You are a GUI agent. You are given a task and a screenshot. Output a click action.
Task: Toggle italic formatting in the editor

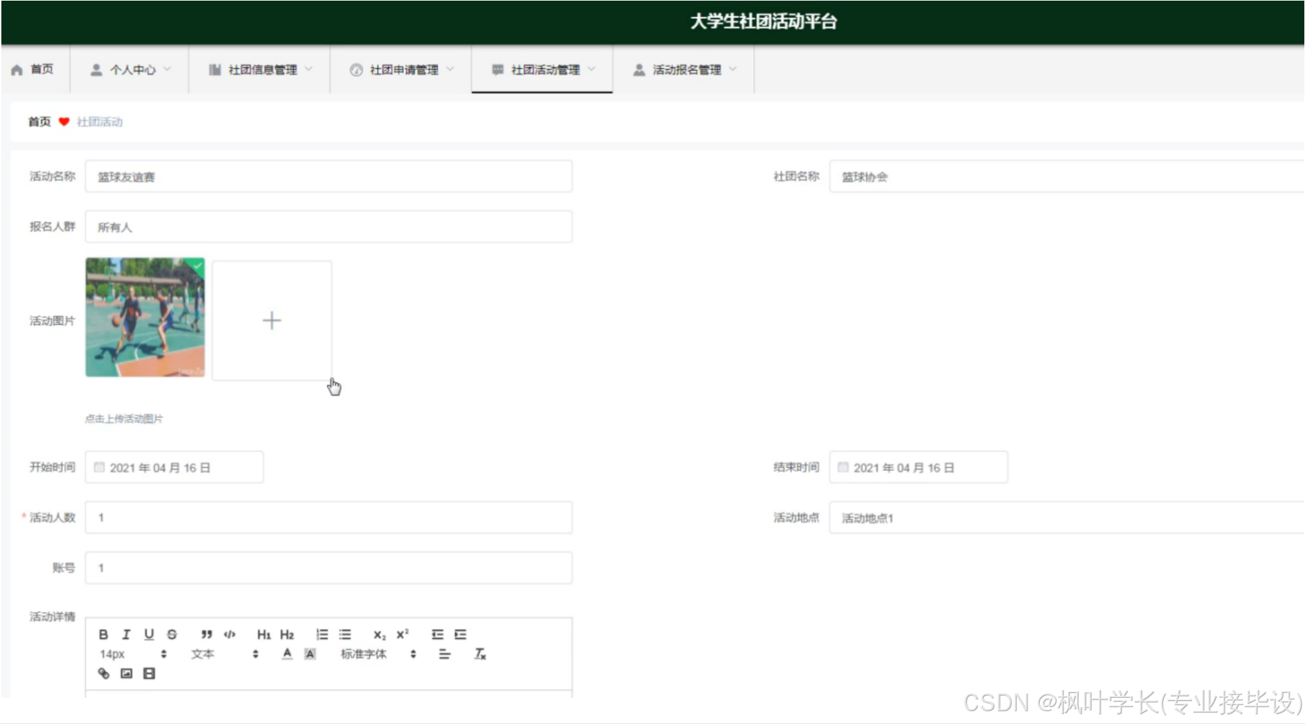[x=126, y=634]
